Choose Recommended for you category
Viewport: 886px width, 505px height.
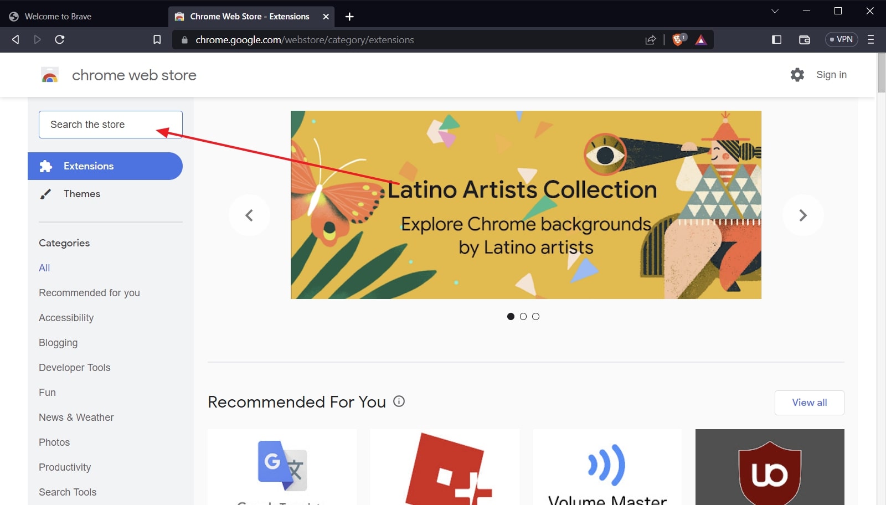tap(89, 293)
